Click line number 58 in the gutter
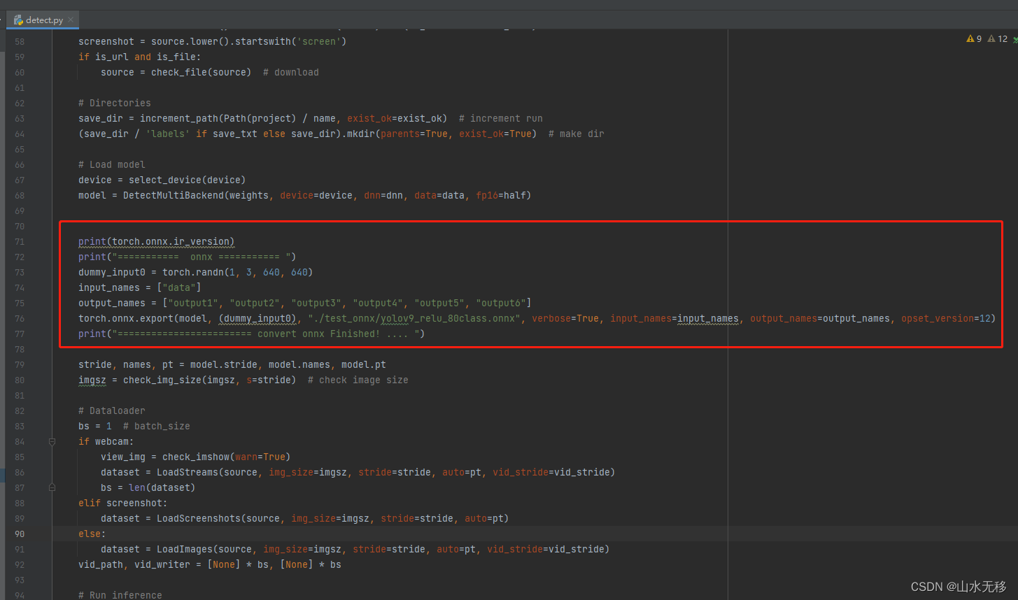Screen dimensions: 1018x600 click(x=19, y=41)
